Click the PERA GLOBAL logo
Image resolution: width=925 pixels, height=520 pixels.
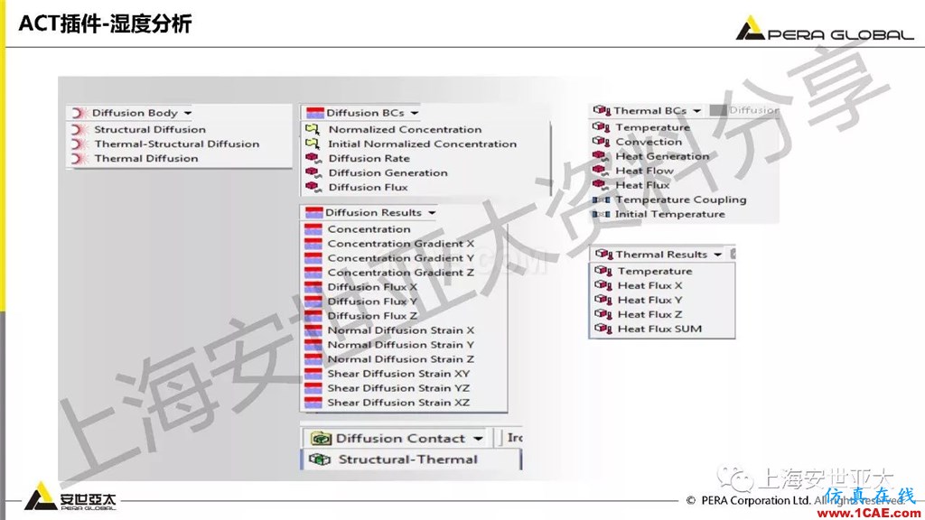825,29
